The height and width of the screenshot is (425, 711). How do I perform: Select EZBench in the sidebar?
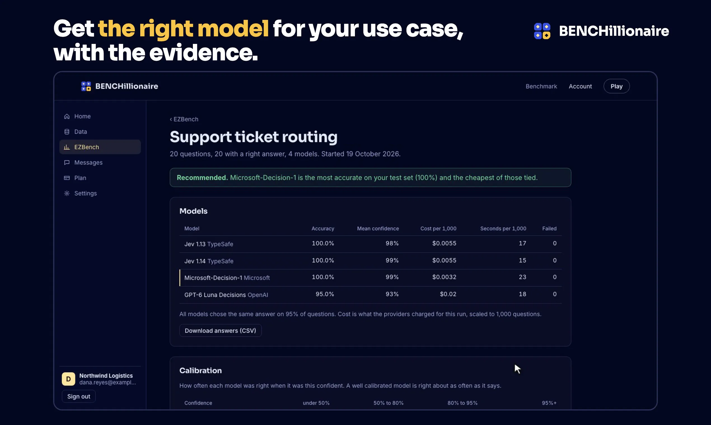100,147
